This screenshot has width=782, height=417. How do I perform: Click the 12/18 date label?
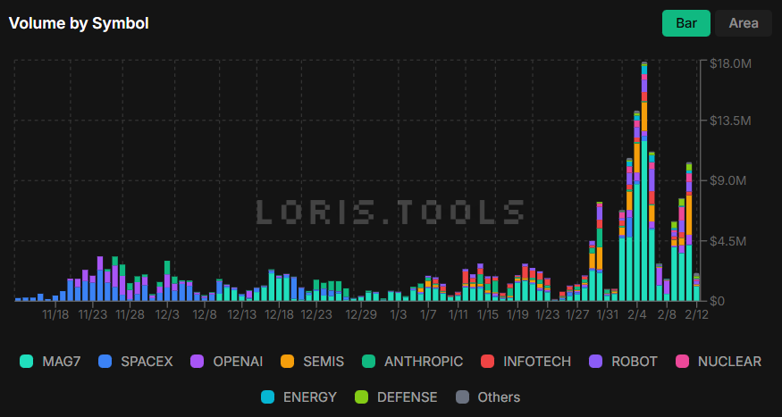click(279, 314)
